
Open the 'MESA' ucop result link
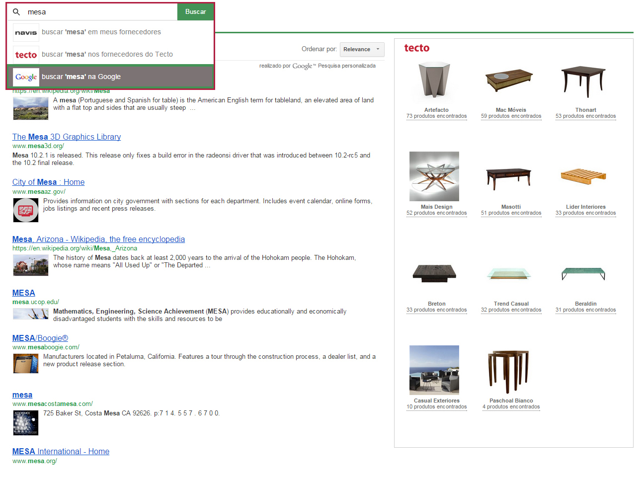[x=24, y=293]
